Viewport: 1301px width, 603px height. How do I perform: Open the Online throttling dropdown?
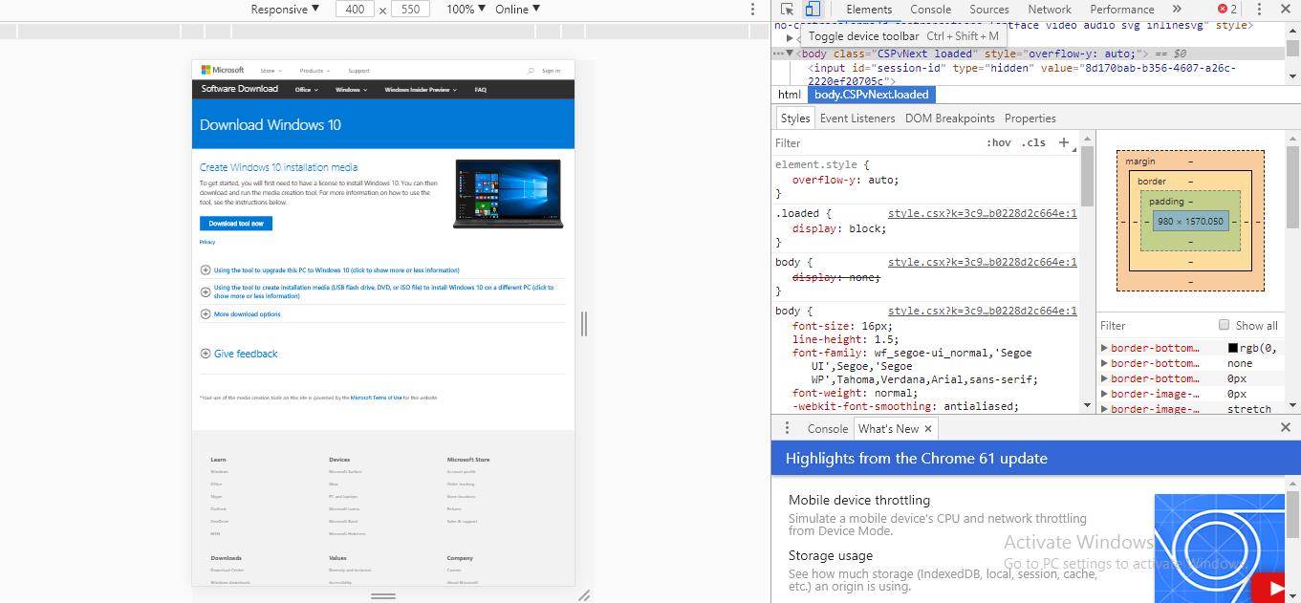click(517, 10)
